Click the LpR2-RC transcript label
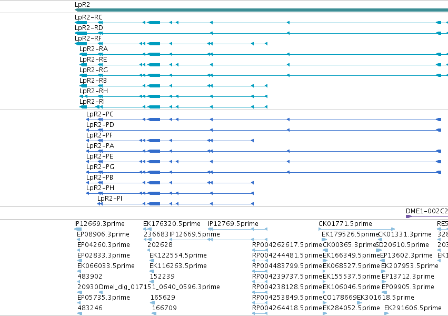 pos(88,17)
